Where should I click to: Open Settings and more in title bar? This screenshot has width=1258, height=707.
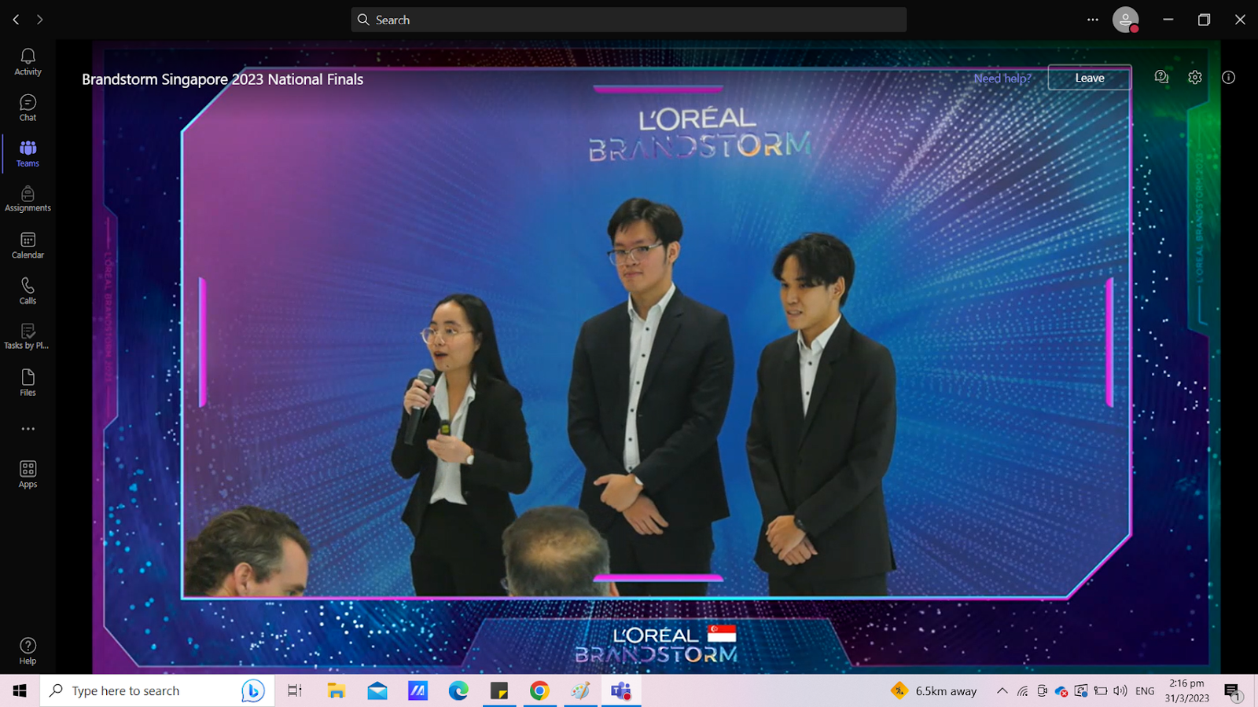click(1093, 20)
